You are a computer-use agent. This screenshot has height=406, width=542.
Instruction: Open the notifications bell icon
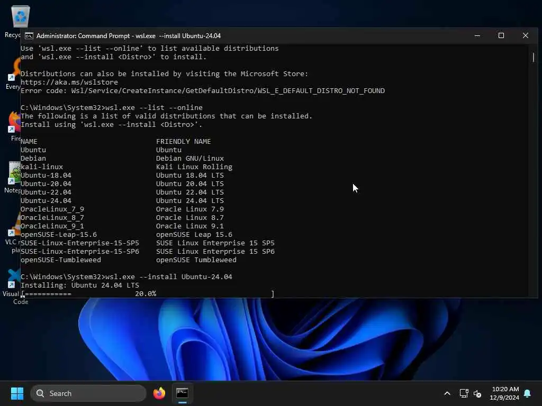pos(527,393)
